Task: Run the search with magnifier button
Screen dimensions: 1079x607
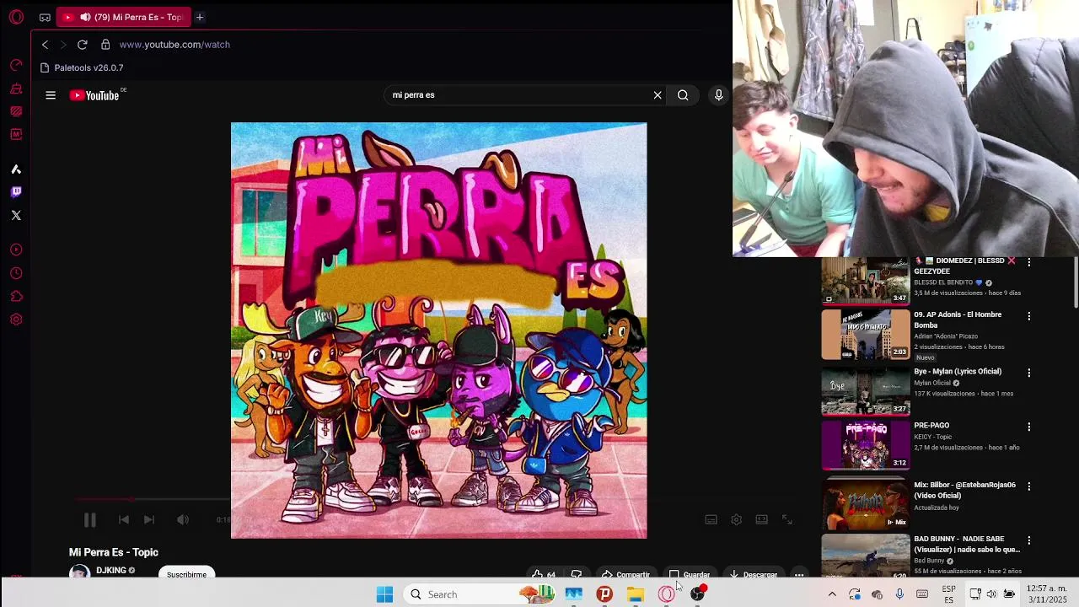Action: 683,95
